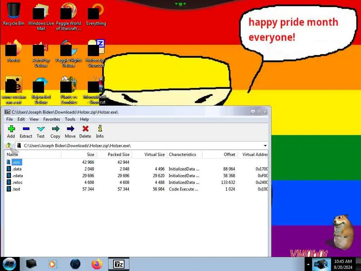Select Holzer.zip Shortcut desktop icon
361x271 pixels.
(x=96, y=54)
